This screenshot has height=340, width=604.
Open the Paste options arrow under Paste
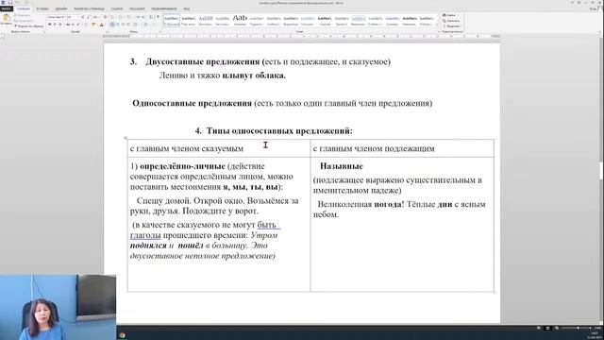[7, 25]
